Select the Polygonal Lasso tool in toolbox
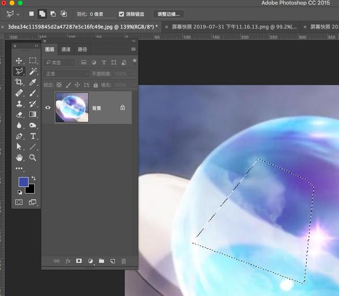Image resolution: width=339 pixels, height=296 pixels. [x=19, y=71]
